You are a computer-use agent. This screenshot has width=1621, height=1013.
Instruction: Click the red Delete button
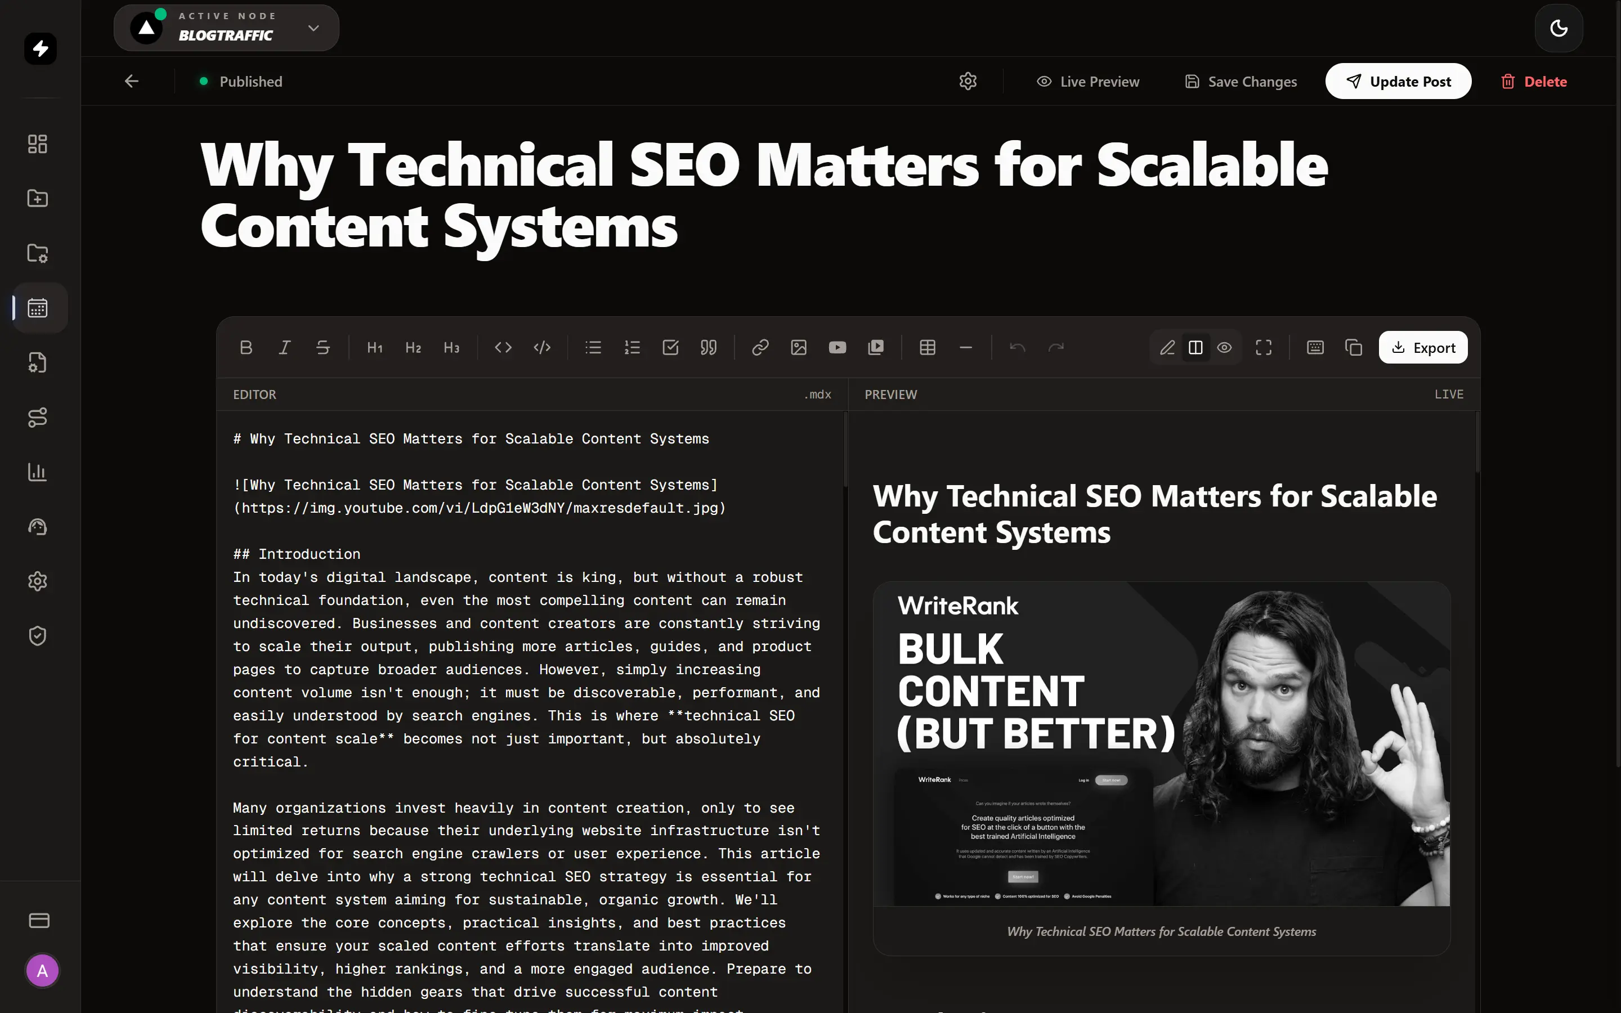point(1533,81)
